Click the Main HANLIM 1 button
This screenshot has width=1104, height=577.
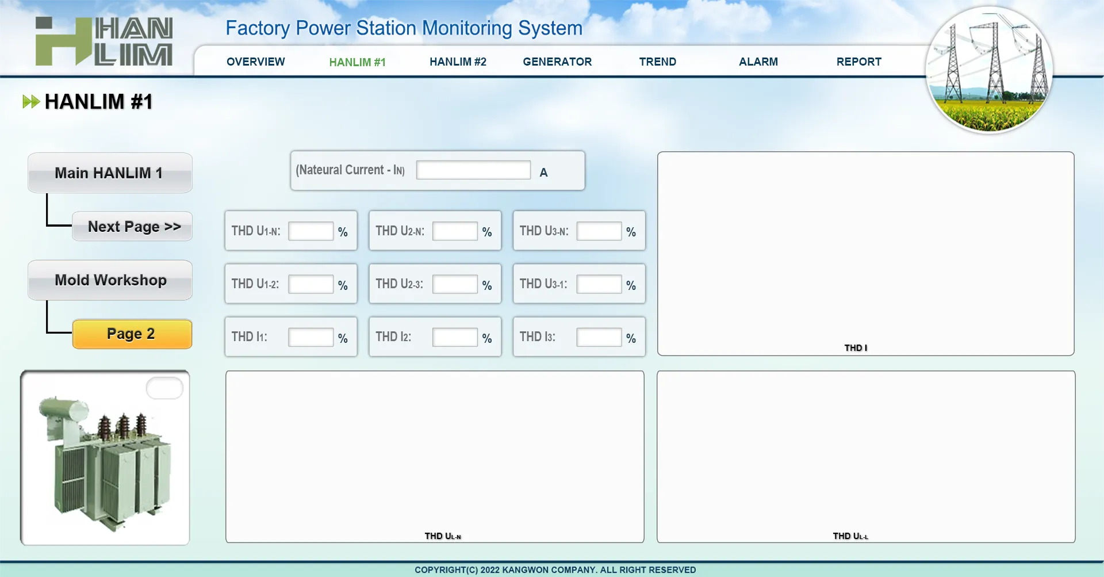110,173
